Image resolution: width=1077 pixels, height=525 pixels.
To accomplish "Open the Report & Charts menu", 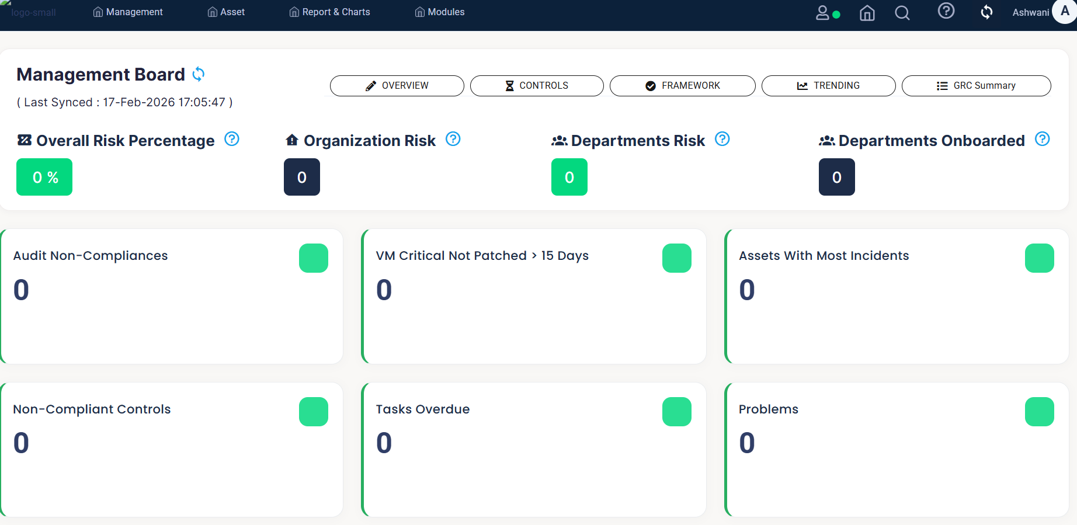I will click(329, 12).
